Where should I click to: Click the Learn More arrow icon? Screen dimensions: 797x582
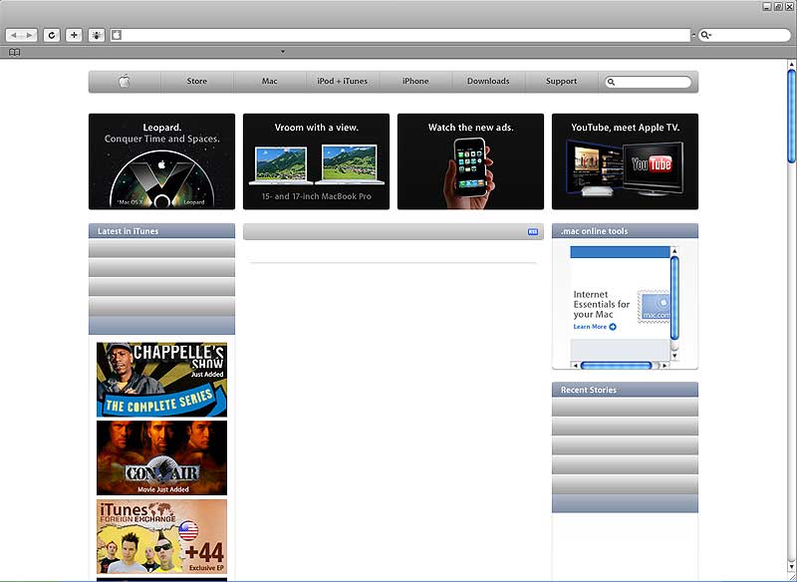coord(613,327)
